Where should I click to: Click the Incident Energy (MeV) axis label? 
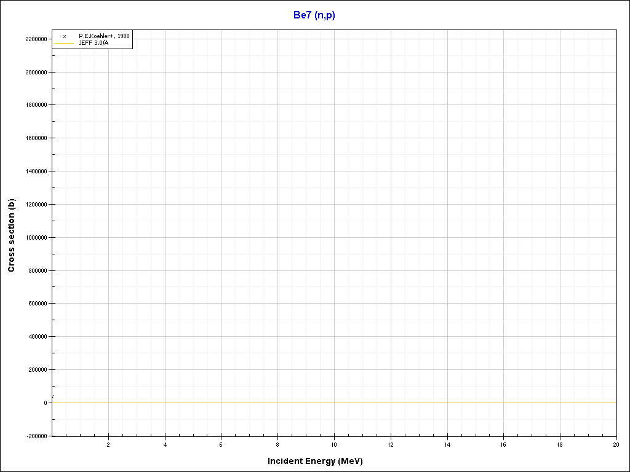tap(319, 461)
